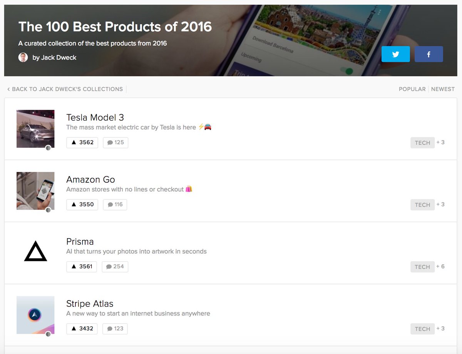Expand +6 more topics for Prisma

[x=440, y=266]
